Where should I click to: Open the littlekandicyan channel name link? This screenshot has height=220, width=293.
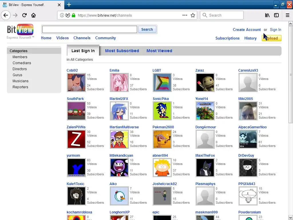[121, 156]
